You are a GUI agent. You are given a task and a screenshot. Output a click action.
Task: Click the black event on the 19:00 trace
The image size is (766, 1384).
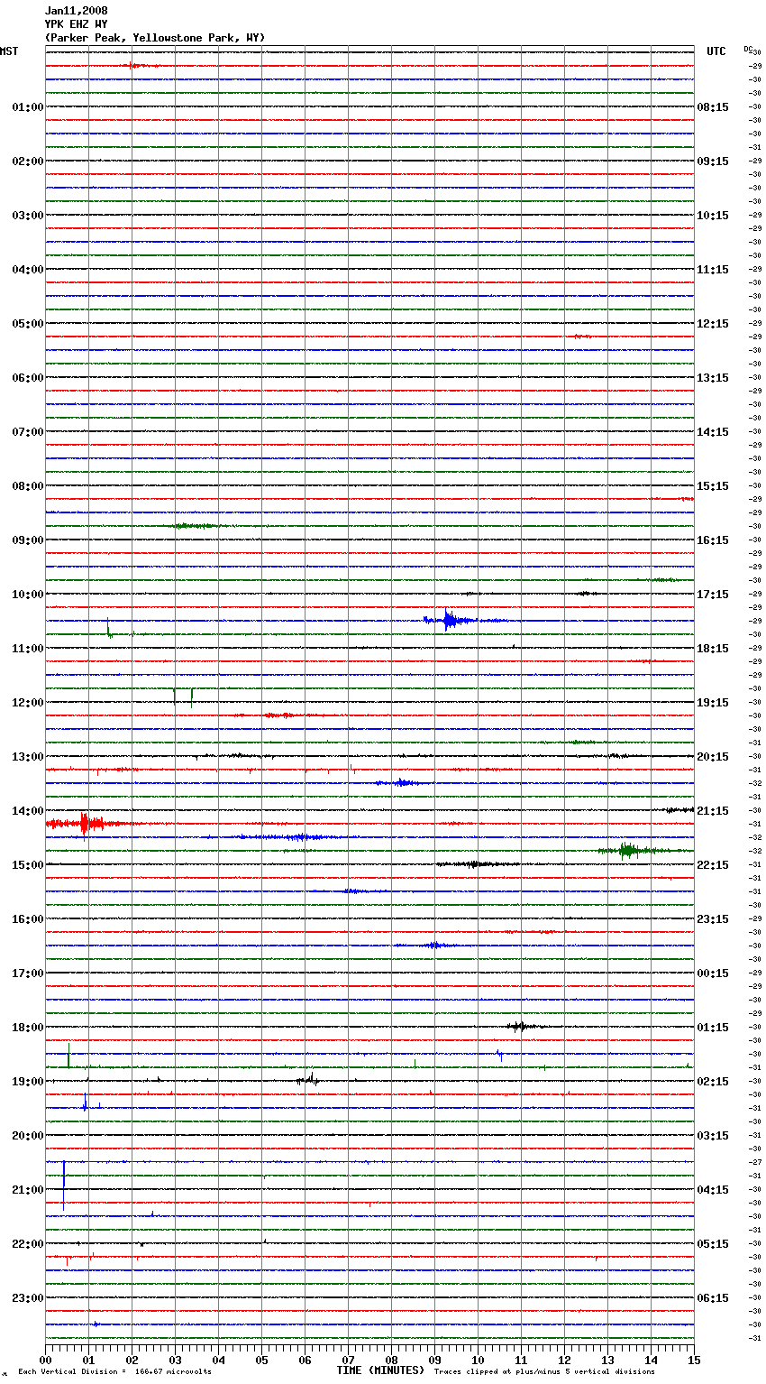tap(308, 1079)
